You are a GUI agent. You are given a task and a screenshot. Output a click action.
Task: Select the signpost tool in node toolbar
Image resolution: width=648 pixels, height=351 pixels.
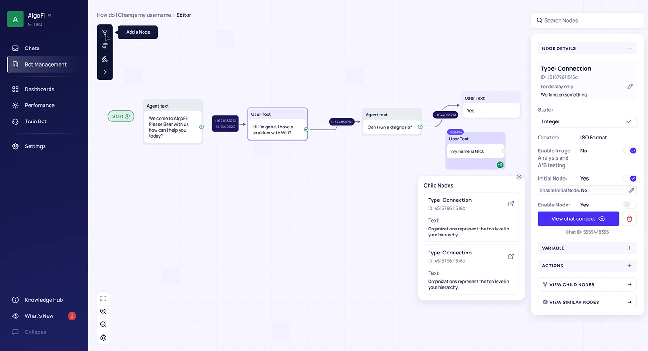(x=105, y=46)
